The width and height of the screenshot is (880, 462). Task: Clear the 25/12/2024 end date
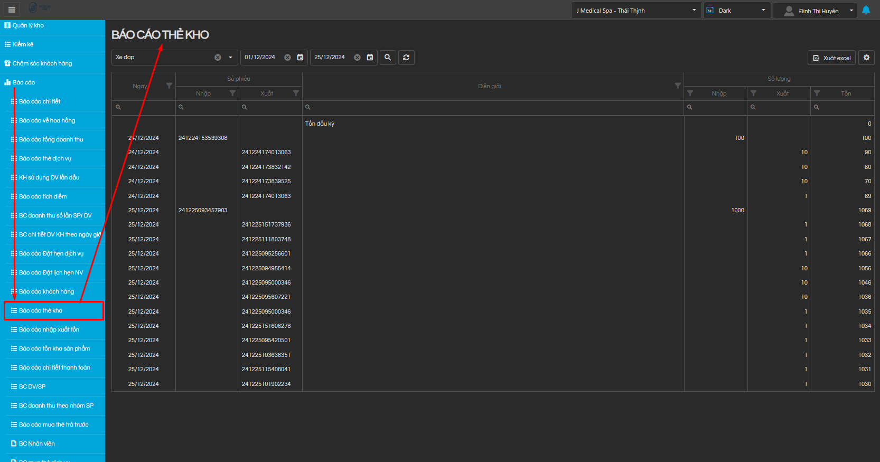point(357,58)
